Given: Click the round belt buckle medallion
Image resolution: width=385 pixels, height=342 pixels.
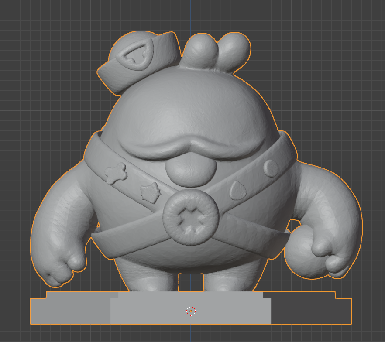Looking at the screenshot, I should (x=191, y=217).
